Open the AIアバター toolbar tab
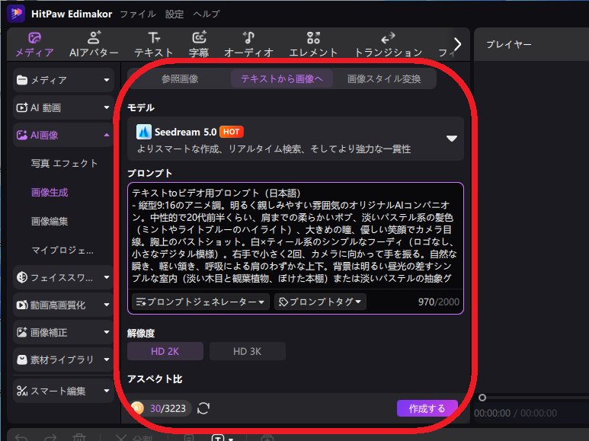 (94, 44)
